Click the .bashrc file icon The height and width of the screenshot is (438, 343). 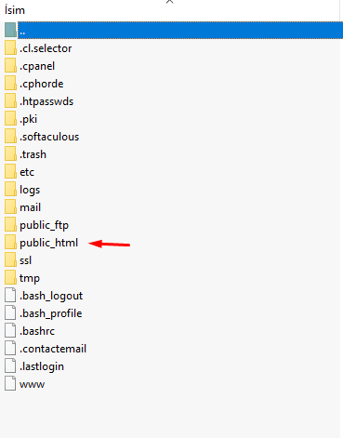10,331
